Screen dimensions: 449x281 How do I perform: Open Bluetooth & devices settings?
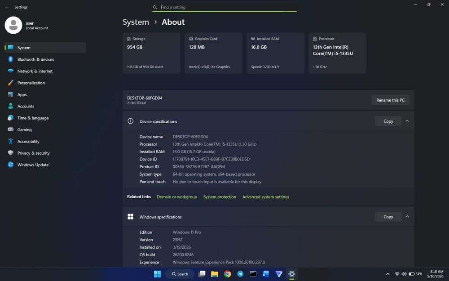pyautogui.click(x=45, y=59)
